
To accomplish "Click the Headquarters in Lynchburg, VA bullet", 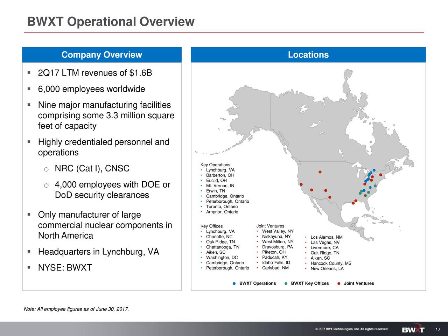I will [x=98, y=251].
